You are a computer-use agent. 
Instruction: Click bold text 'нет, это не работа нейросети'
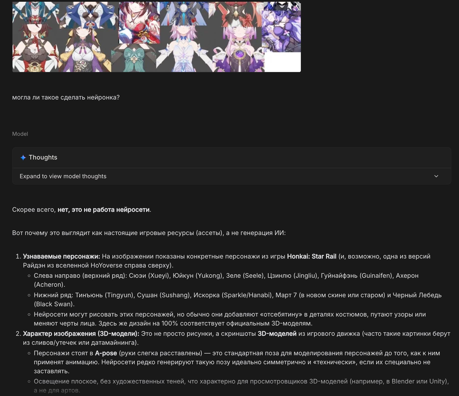tap(104, 209)
